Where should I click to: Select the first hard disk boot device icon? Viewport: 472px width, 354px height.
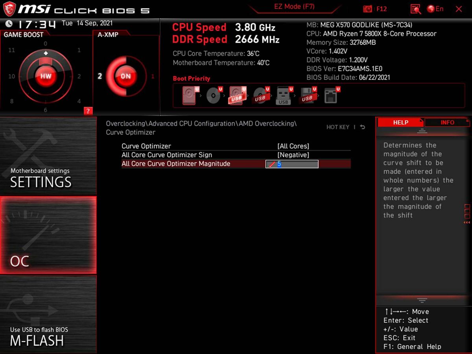[x=190, y=96]
